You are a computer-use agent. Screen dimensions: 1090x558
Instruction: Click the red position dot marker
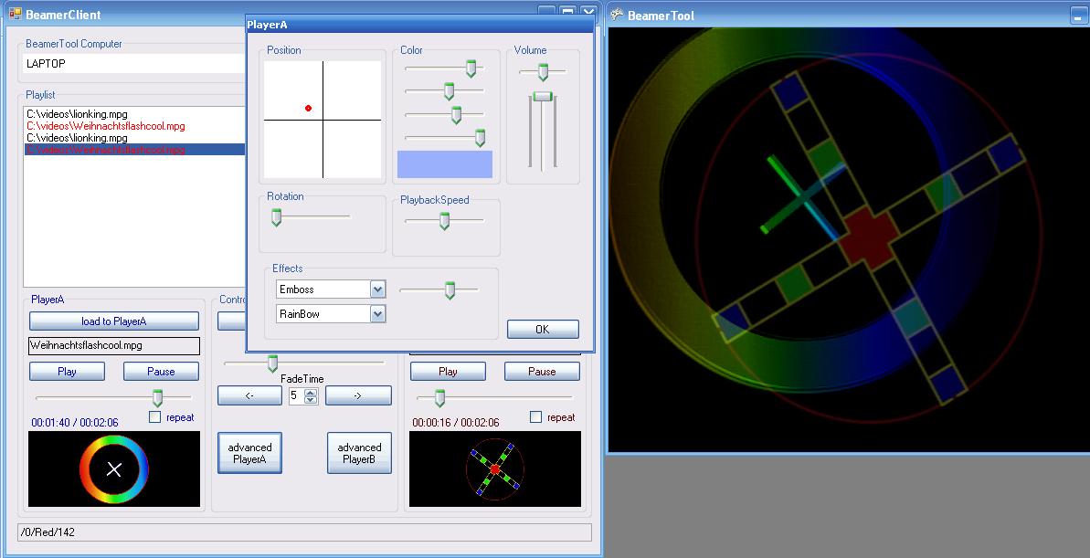(308, 109)
